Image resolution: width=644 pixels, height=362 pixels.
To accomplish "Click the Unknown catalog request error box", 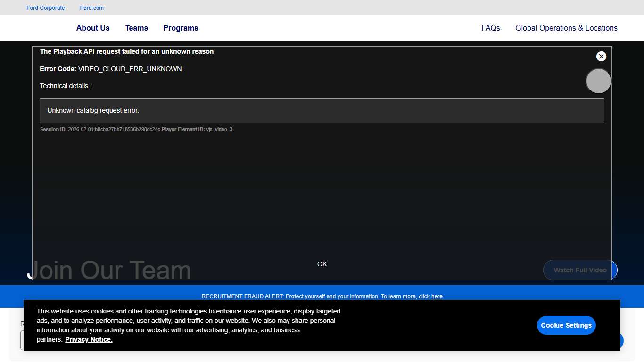I will pyautogui.click(x=322, y=111).
